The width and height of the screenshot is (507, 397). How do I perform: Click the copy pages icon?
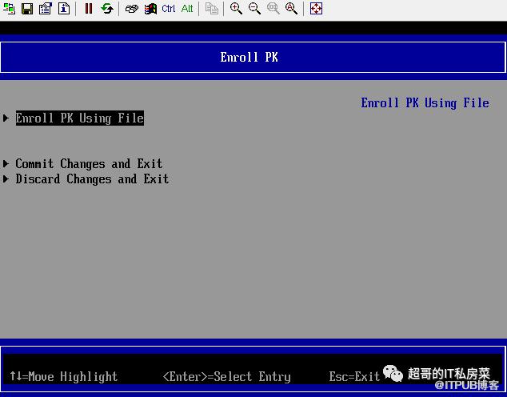(212, 9)
